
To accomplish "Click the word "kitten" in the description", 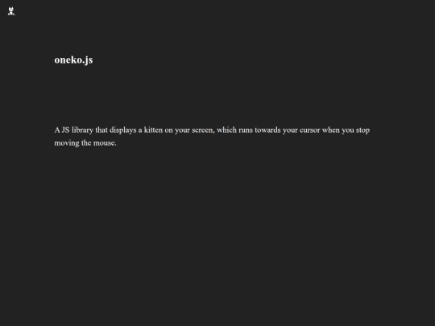I will [153, 130].
